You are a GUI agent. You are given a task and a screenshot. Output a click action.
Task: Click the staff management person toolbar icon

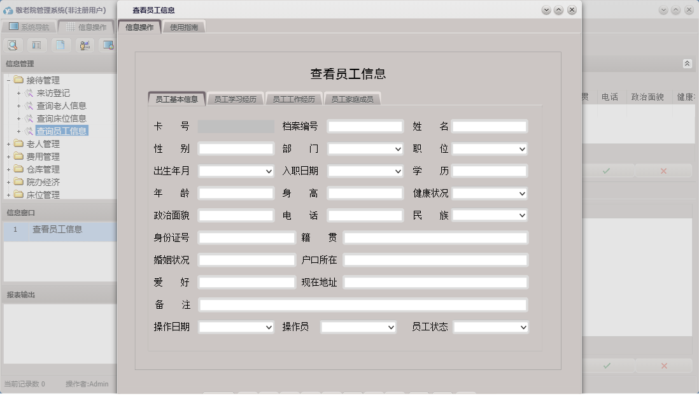(85, 45)
